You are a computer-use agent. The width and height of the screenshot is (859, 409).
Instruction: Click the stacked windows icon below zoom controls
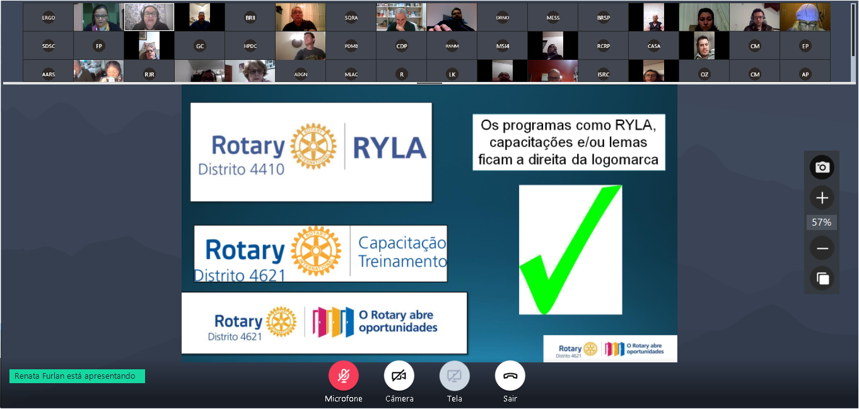[822, 278]
